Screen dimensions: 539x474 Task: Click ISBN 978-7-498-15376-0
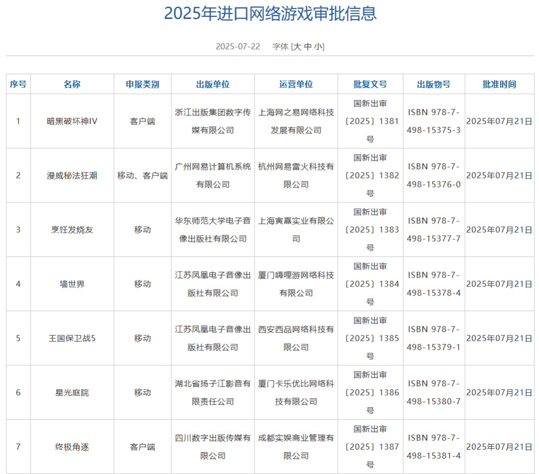click(x=434, y=175)
